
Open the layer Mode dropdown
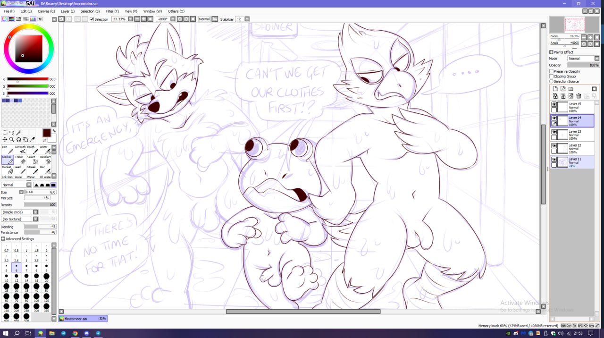(x=583, y=59)
